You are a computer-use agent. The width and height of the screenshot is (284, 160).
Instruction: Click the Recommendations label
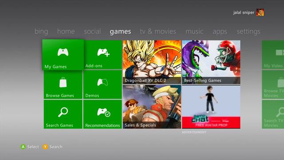point(103,125)
